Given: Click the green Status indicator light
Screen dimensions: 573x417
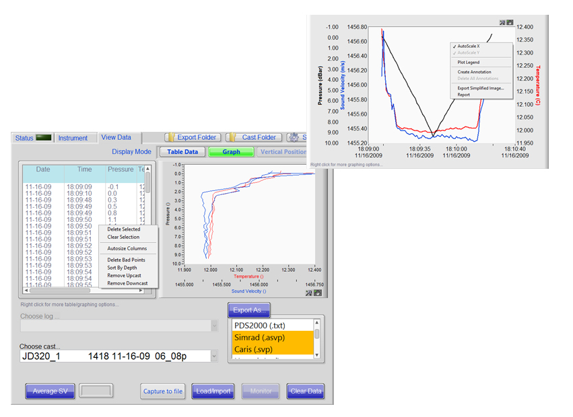Looking at the screenshot, I should 44,138.
